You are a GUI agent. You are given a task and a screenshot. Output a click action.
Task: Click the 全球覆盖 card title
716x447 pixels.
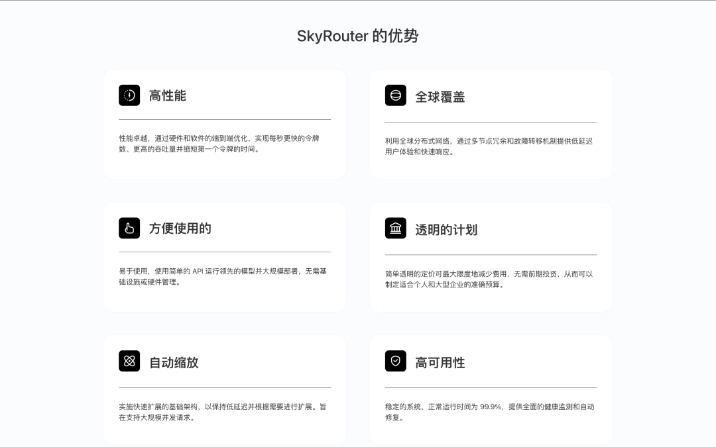pos(440,97)
